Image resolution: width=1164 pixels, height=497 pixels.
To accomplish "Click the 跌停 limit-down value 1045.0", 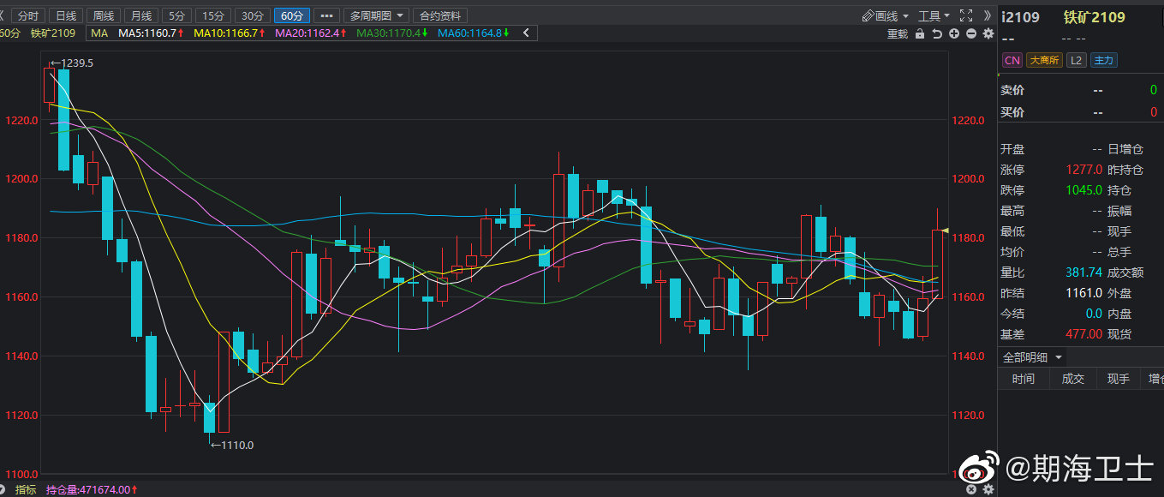I will point(1084,190).
